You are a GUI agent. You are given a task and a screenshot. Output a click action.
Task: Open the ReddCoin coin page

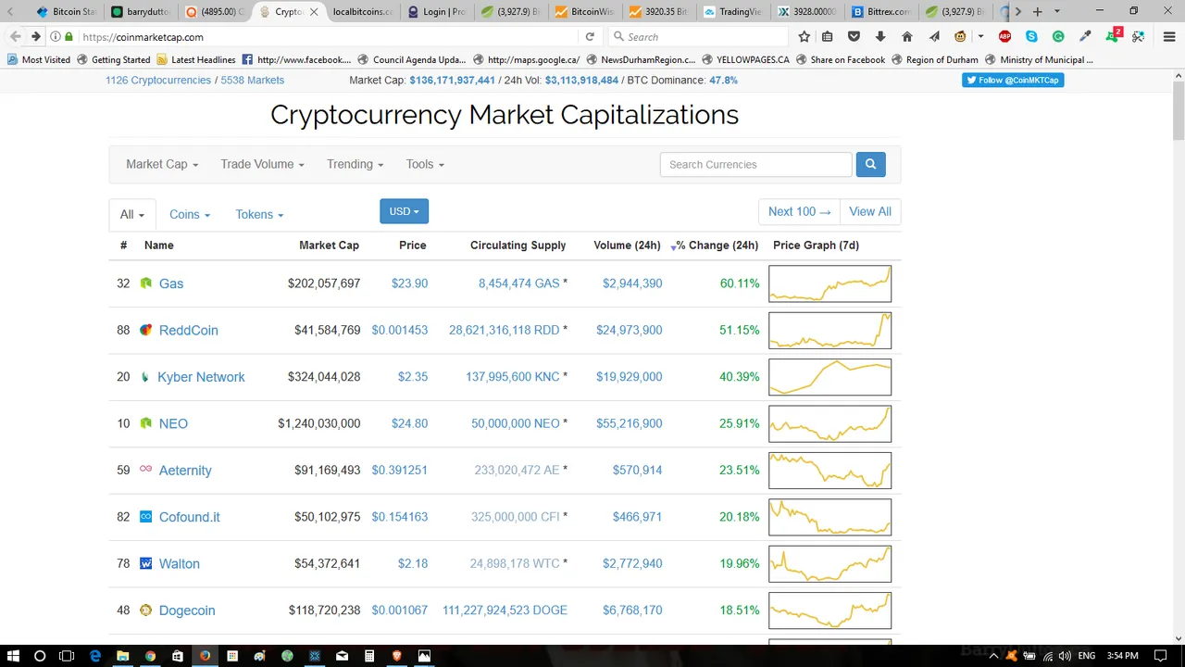point(189,330)
